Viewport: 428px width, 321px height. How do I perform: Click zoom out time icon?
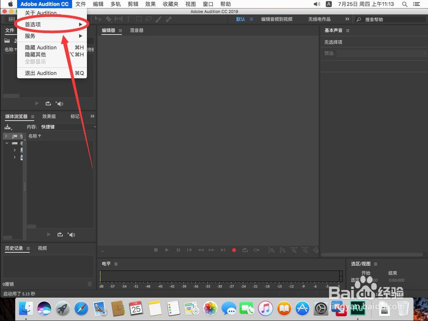point(305,250)
